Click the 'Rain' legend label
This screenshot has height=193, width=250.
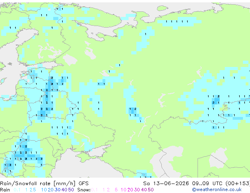(x=5, y=190)
